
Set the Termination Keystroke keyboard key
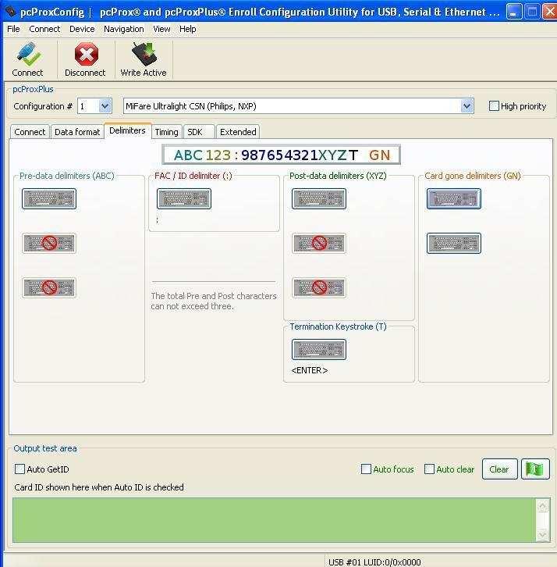pyautogui.click(x=319, y=350)
